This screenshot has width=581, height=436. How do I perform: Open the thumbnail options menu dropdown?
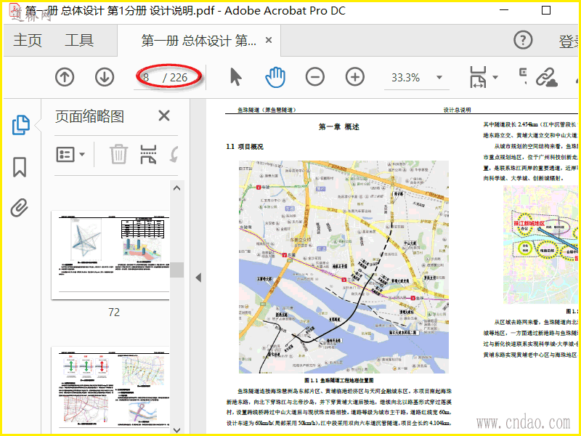70,154
